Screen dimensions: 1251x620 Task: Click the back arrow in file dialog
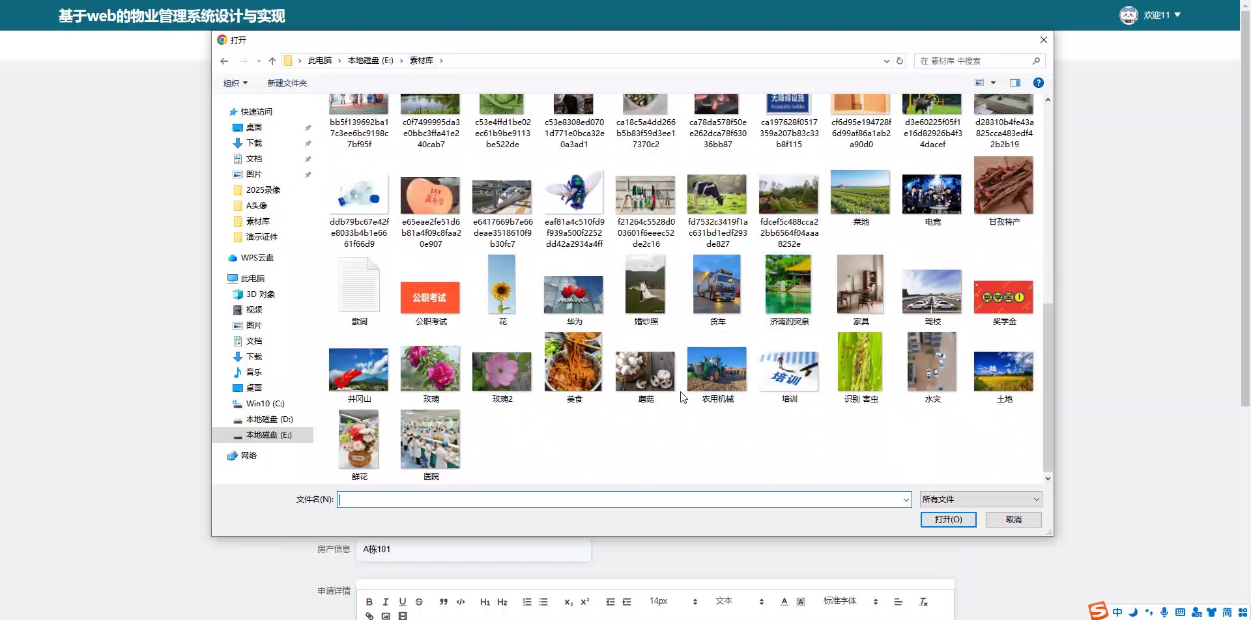[224, 61]
